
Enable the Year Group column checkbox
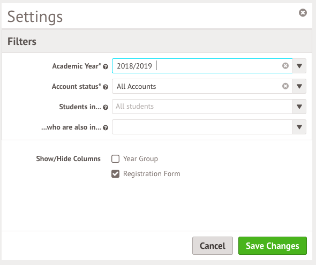coord(115,158)
